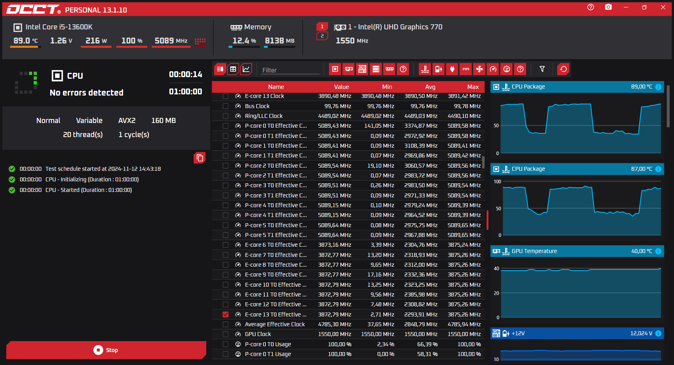Open info for the 87,00 °C CPU Package graph
This screenshot has height=365, width=674.
(658, 169)
